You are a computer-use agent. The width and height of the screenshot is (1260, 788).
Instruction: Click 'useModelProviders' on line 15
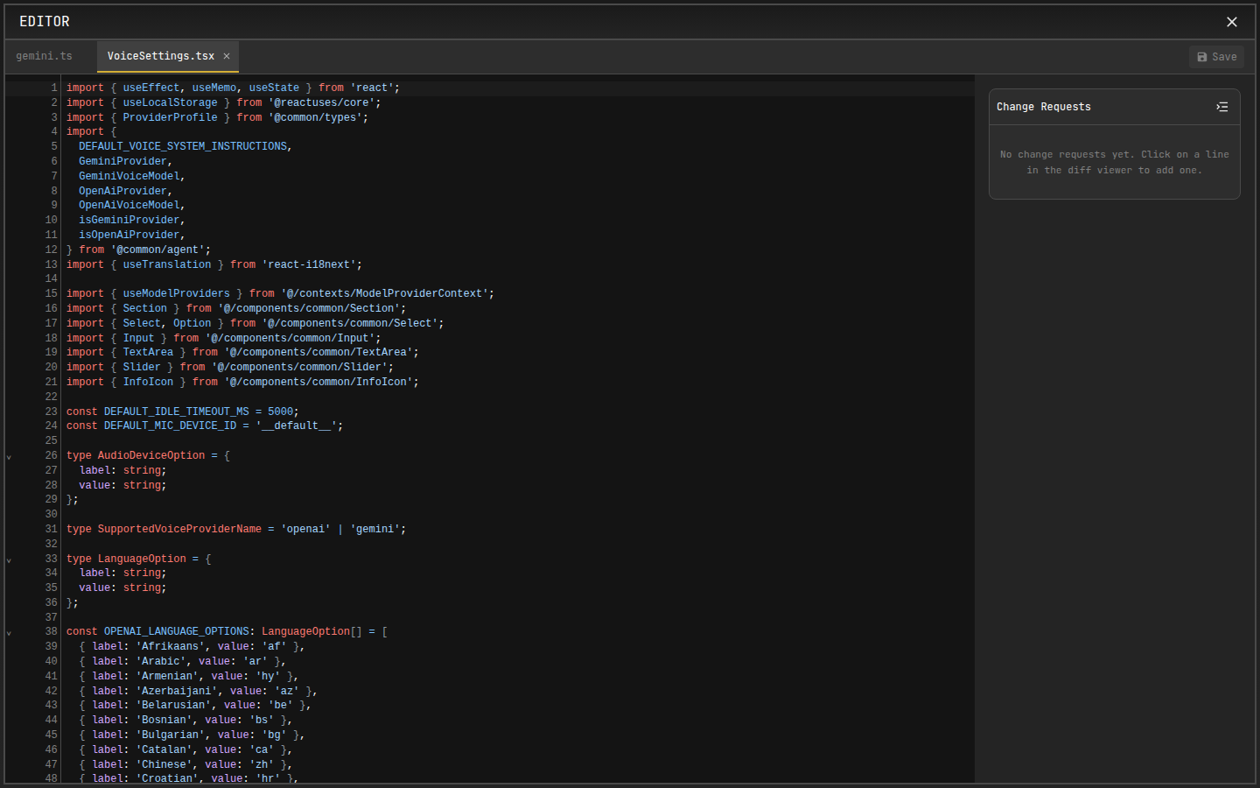177,294
